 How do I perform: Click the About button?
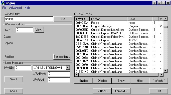[14, 91]
